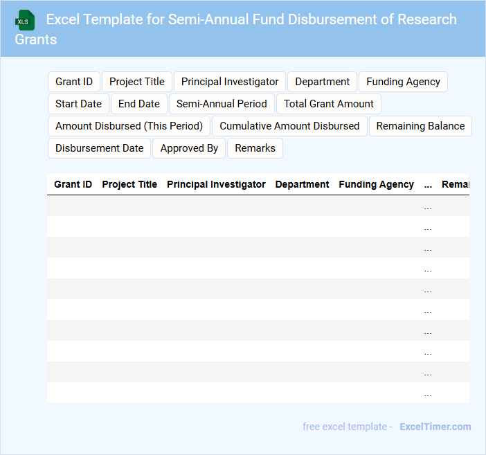Click the Project Title tag
Image resolution: width=486 pixels, height=455 pixels.
tap(137, 82)
